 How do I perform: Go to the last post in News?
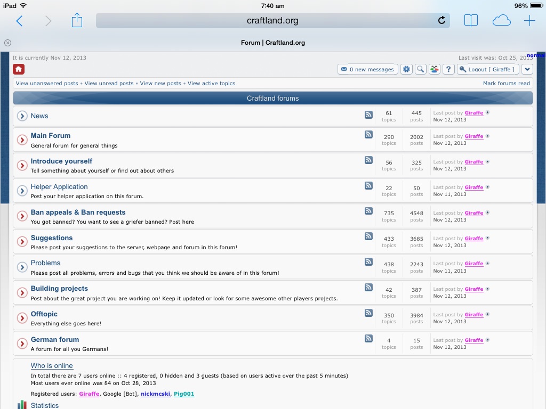[487, 112]
